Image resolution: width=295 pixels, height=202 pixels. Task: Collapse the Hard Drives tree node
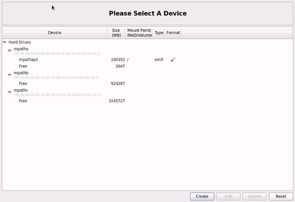tap(5, 42)
